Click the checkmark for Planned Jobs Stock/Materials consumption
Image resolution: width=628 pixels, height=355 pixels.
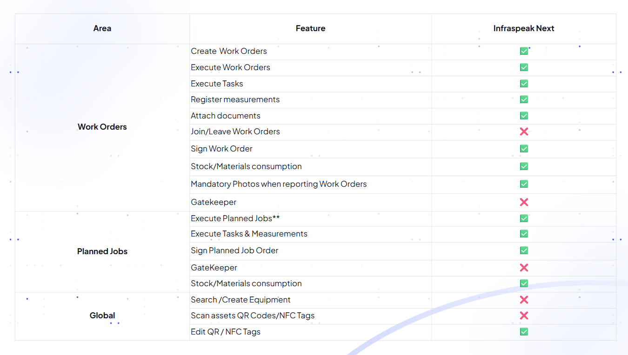point(524,283)
